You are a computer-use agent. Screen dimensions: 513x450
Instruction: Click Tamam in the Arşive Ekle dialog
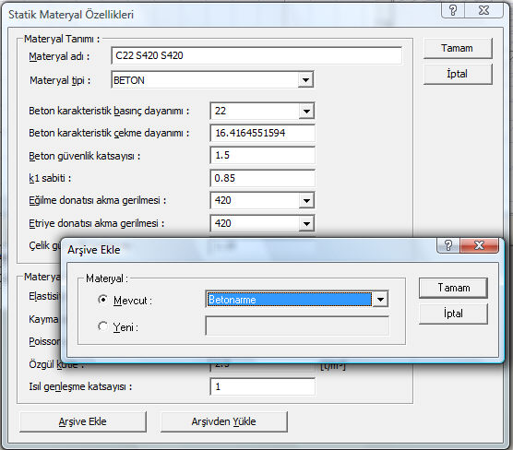point(453,288)
